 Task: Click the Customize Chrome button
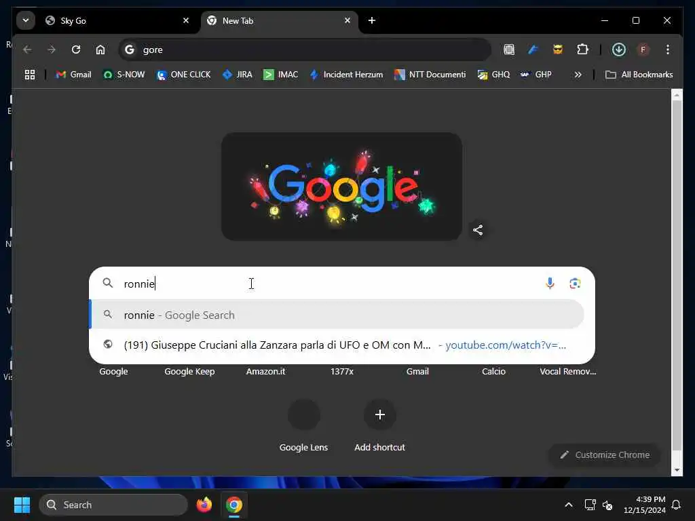coord(605,455)
